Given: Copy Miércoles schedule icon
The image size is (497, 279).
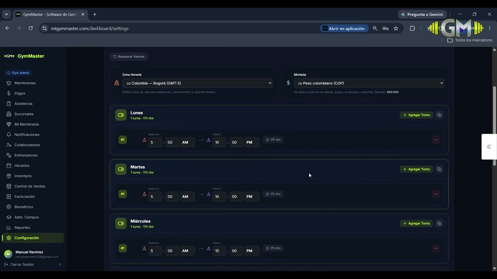Looking at the screenshot, I should [x=439, y=224].
